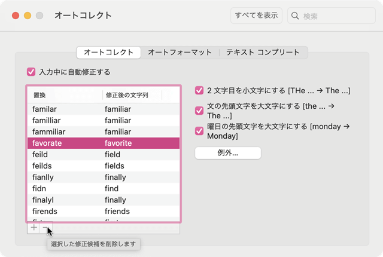This screenshot has height=257, width=383.
Task: Click the すべてを表示 button
Action: click(256, 16)
